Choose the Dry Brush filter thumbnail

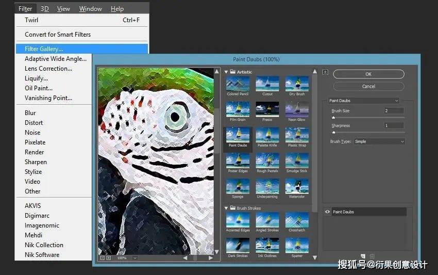[x=297, y=85]
